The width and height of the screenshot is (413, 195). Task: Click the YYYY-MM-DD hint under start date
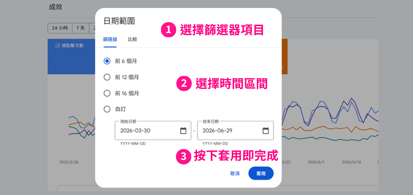pos(133,144)
